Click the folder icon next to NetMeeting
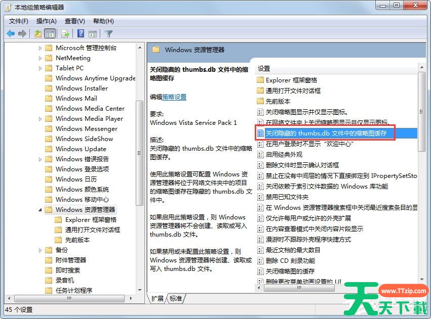 point(49,58)
